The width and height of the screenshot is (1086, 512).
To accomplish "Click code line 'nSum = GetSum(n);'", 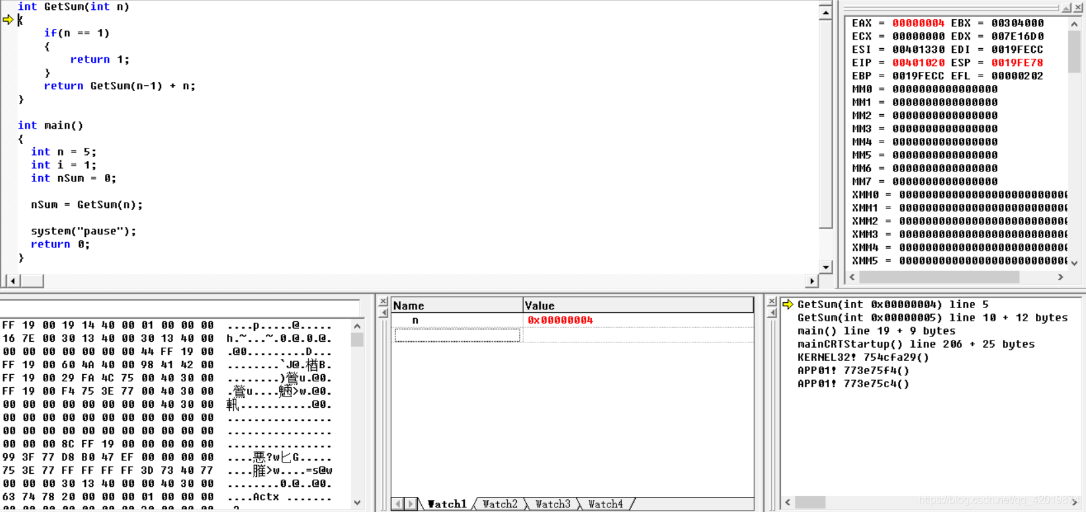I will point(86,205).
